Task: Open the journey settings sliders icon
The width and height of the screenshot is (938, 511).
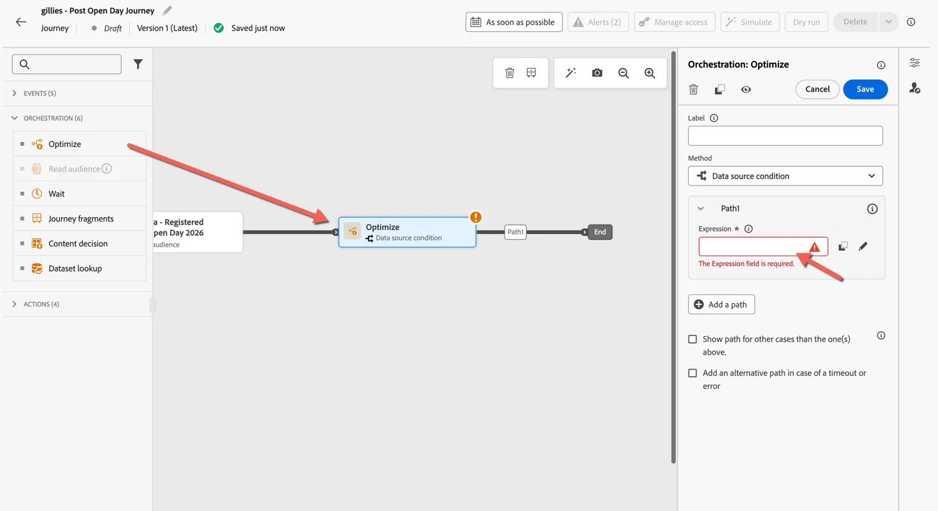Action: tap(914, 63)
